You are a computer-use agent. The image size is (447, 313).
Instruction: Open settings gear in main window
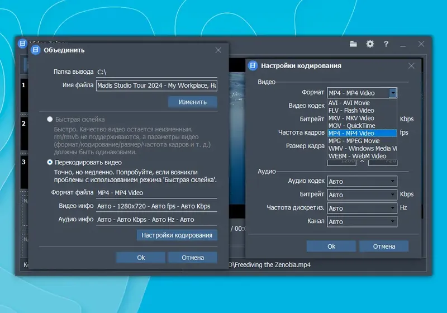click(x=370, y=44)
